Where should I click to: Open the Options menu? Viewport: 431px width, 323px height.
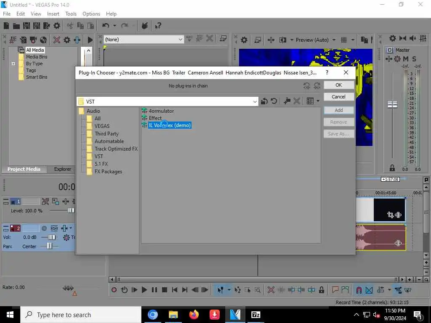click(x=91, y=14)
